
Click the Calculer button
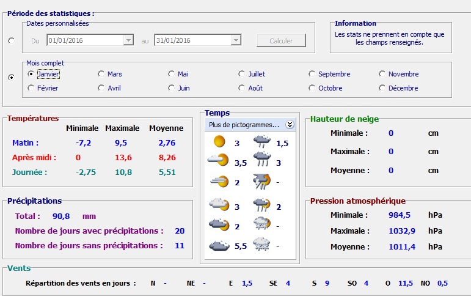[281, 40]
